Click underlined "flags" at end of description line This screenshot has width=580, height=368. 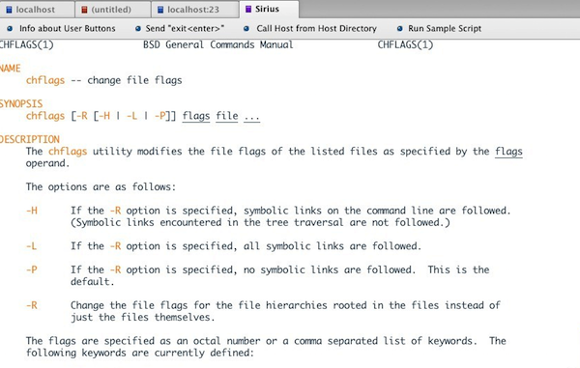click(508, 152)
